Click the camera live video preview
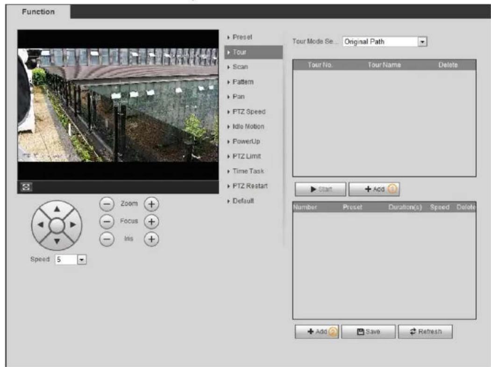 point(118,105)
